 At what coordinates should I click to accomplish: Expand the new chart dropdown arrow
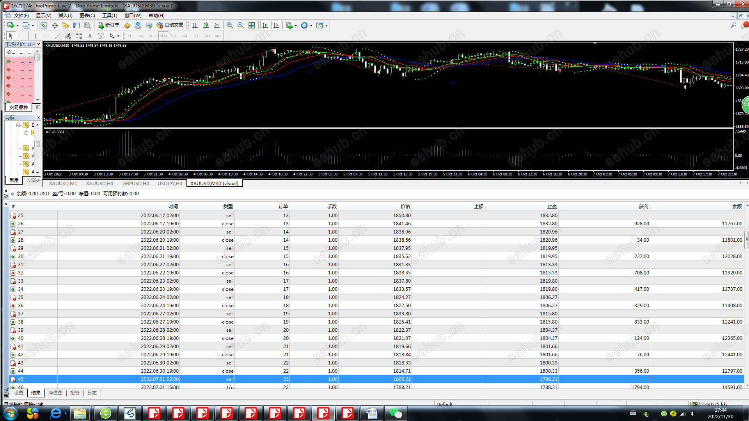click(x=18, y=26)
